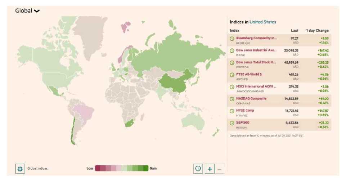
Task: Click clock icon beside Dow Jones Industrial Average
Action: pyautogui.click(x=232, y=50)
